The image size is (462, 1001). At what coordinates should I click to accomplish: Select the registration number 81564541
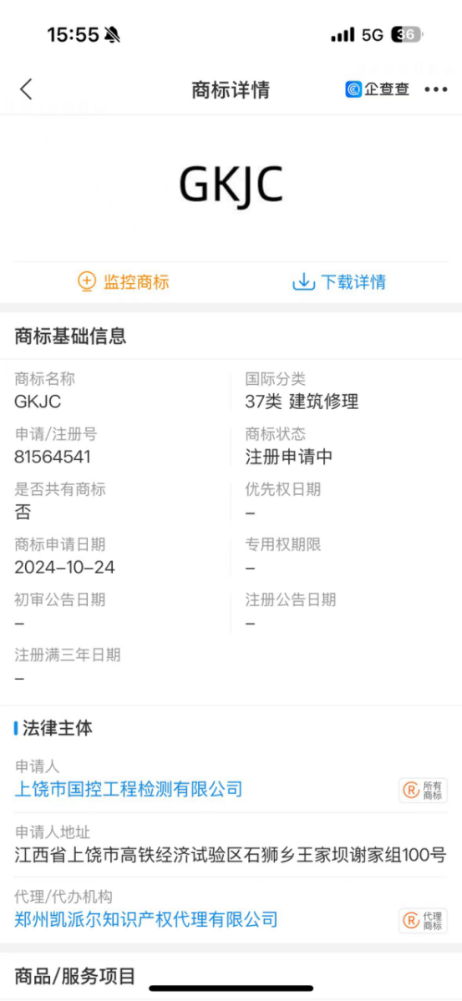(53, 458)
